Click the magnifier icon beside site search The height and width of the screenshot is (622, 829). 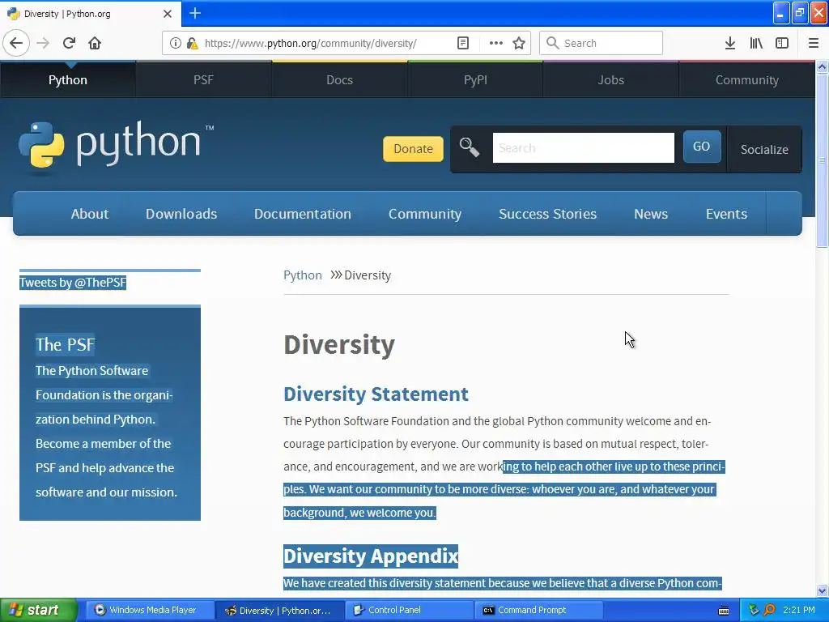click(x=469, y=147)
